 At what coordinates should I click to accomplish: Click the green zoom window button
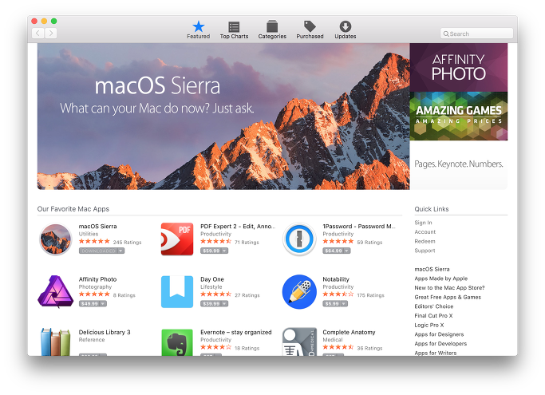pos(54,21)
